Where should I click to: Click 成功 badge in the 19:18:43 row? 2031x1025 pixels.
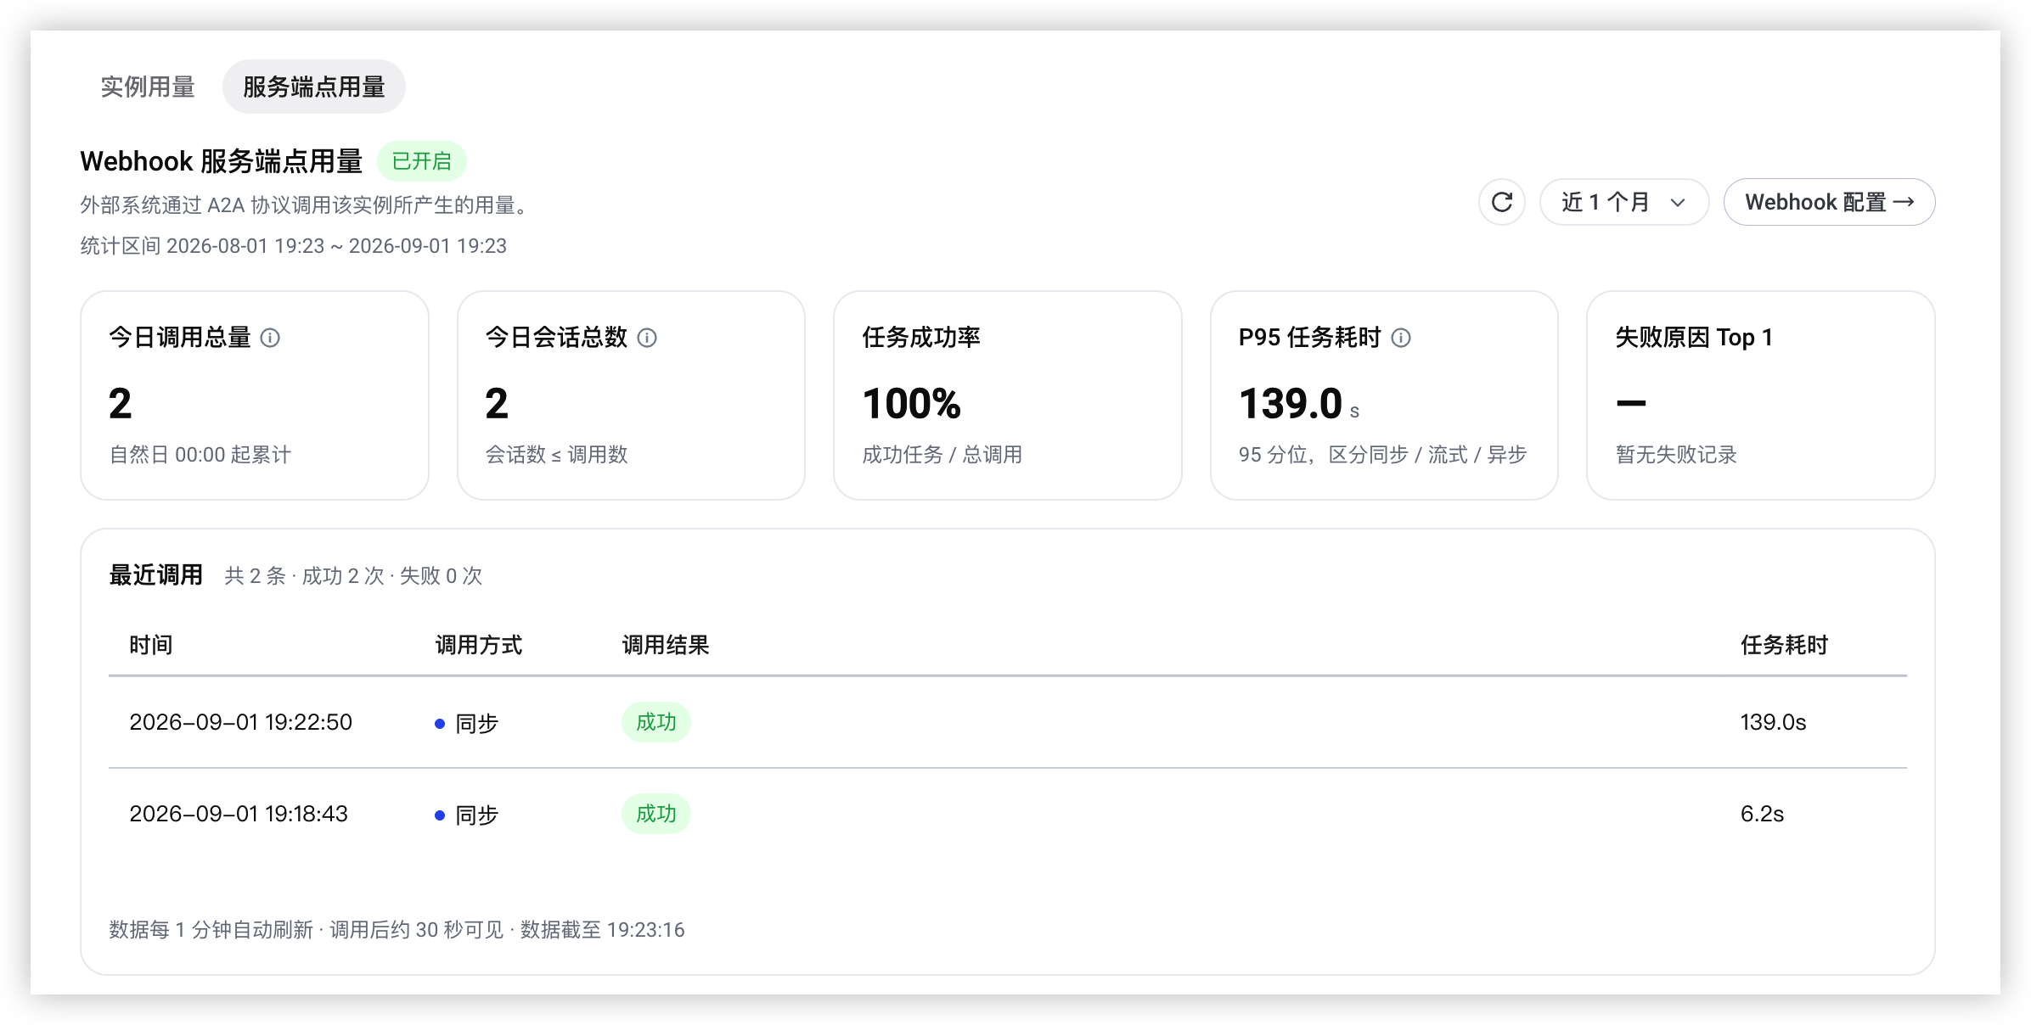click(656, 814)
